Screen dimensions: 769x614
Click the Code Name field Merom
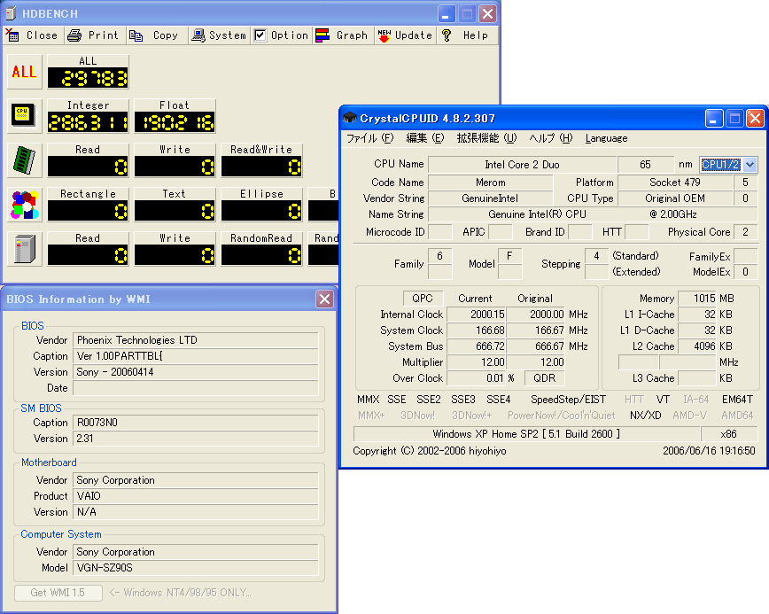[491, 183]
